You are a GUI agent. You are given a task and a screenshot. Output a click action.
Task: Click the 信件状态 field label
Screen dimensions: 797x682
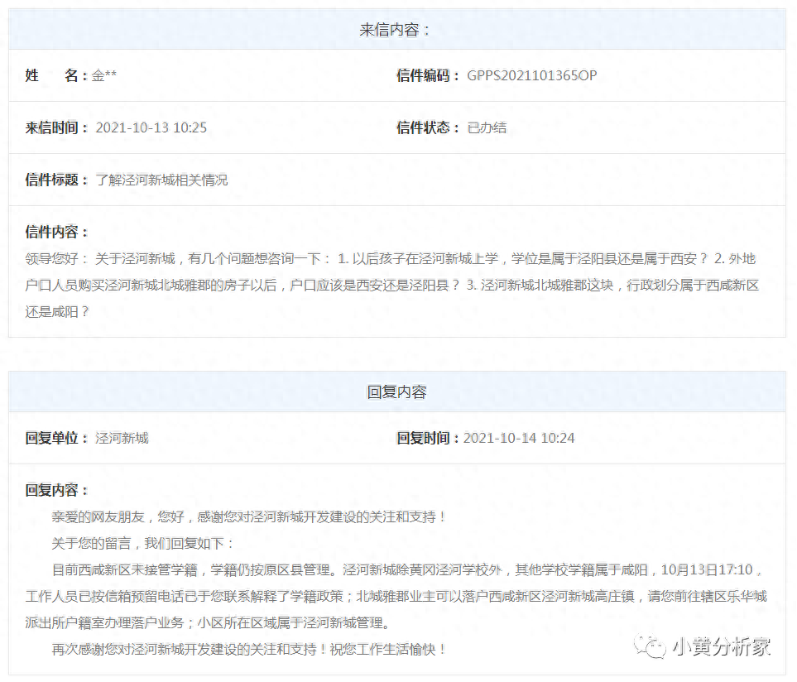(427, 127)
